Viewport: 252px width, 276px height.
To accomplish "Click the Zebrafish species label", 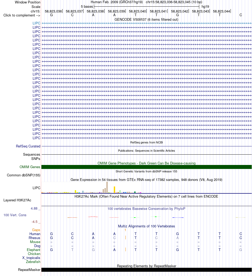I will click(x=33, y=262).
